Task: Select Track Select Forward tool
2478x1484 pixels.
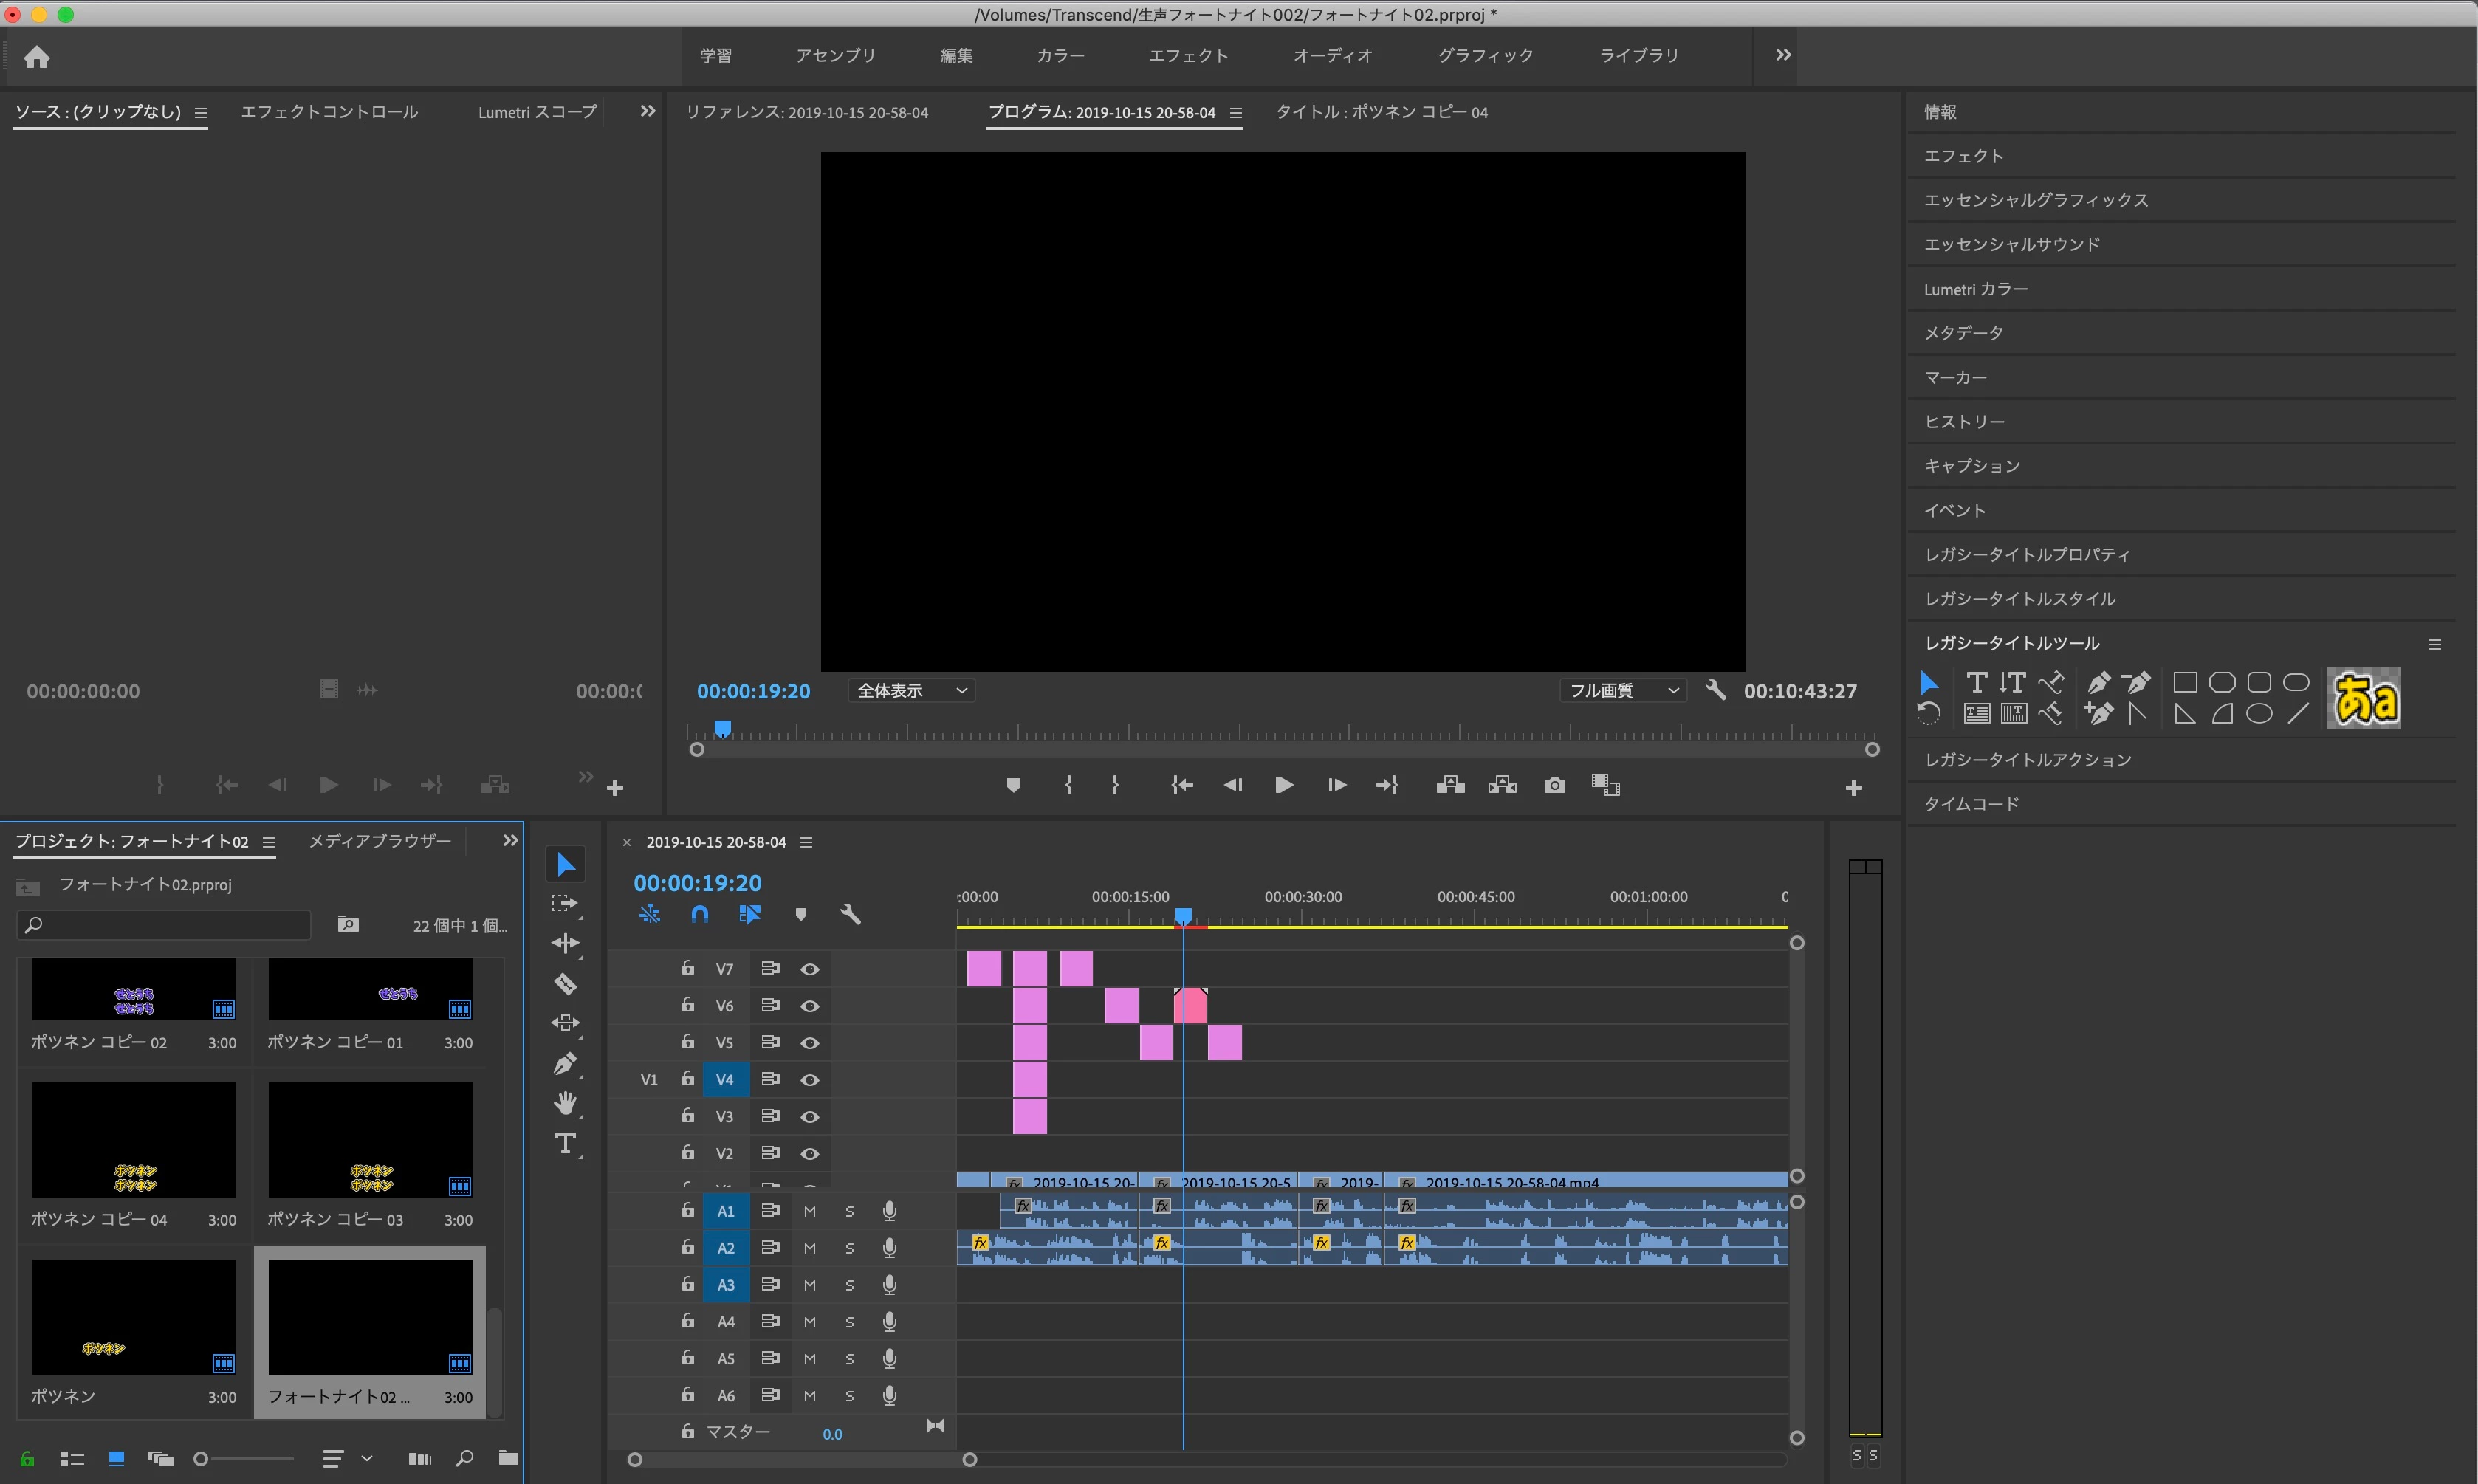Action: [x=565, y=903]
